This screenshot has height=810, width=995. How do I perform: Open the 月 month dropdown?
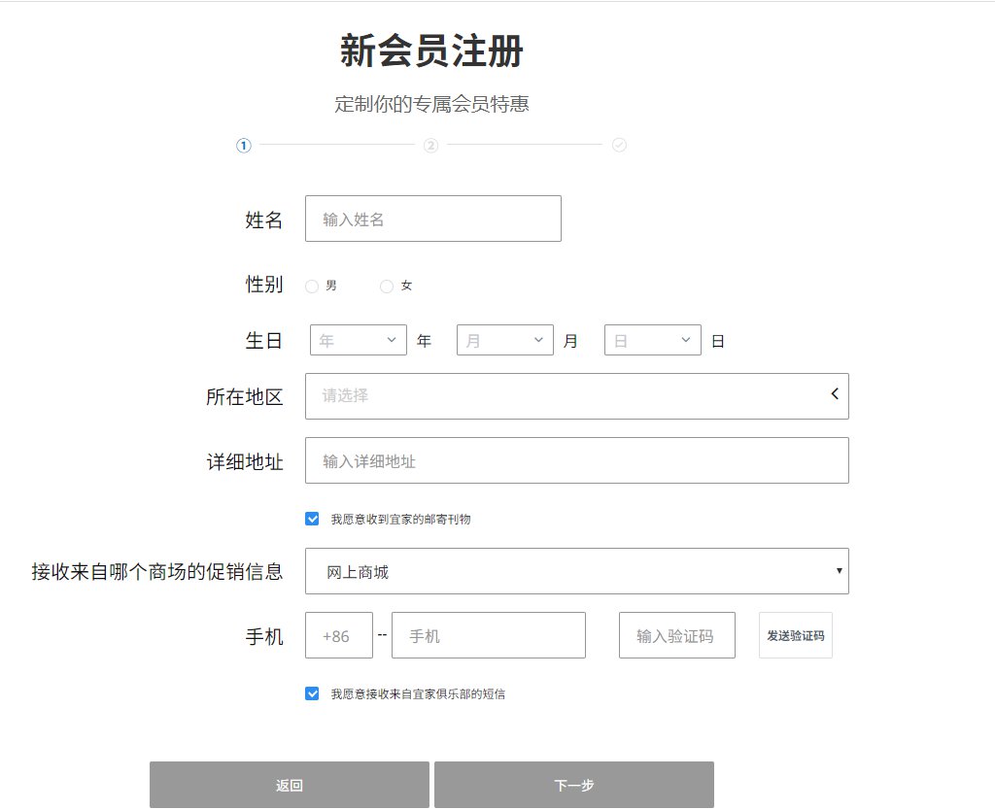click(505, 340)
